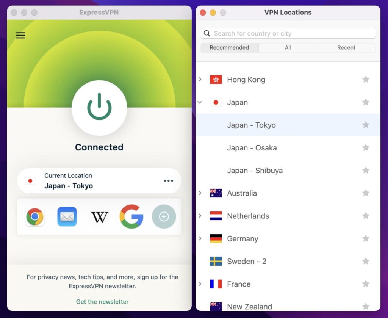Image resolution: width=388 pixels, height=318 pixels.
Task: Expand the Hong Kong locations
Action: click(x=200, y=80)
